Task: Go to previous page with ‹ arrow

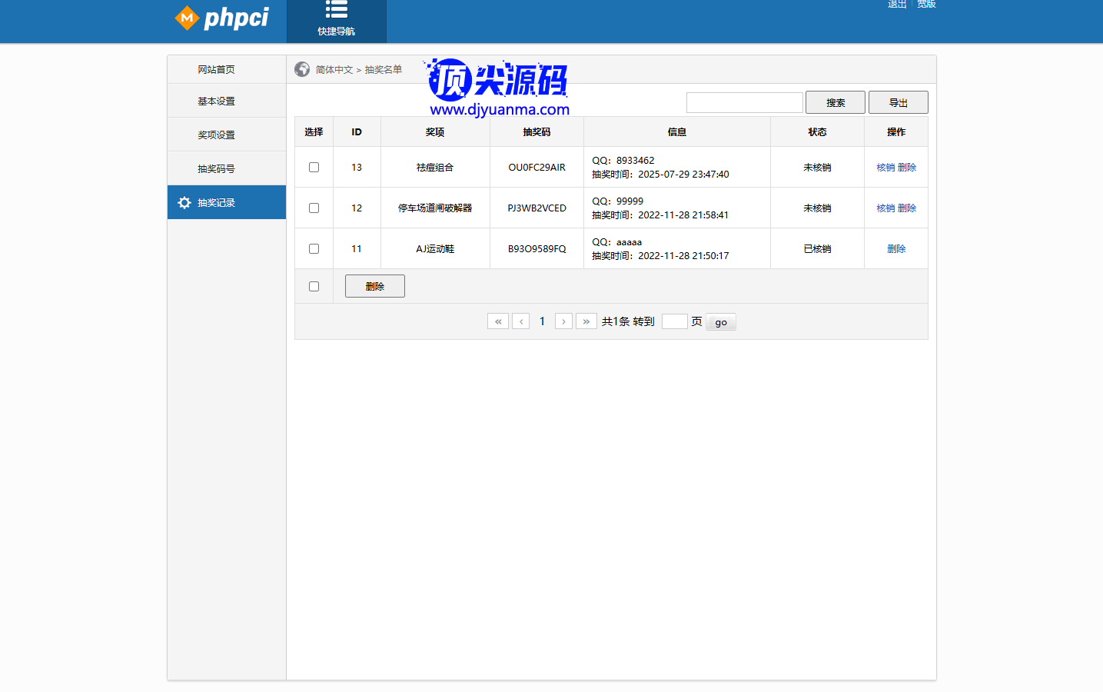Action: coord(521,321)
